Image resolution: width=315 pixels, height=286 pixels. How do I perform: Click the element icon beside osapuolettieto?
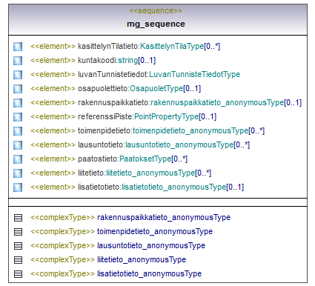(18, 89)
